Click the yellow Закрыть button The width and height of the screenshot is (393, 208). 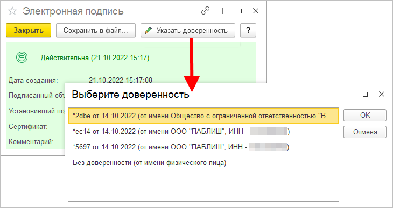pyautogui.click(x=29, y=30)
